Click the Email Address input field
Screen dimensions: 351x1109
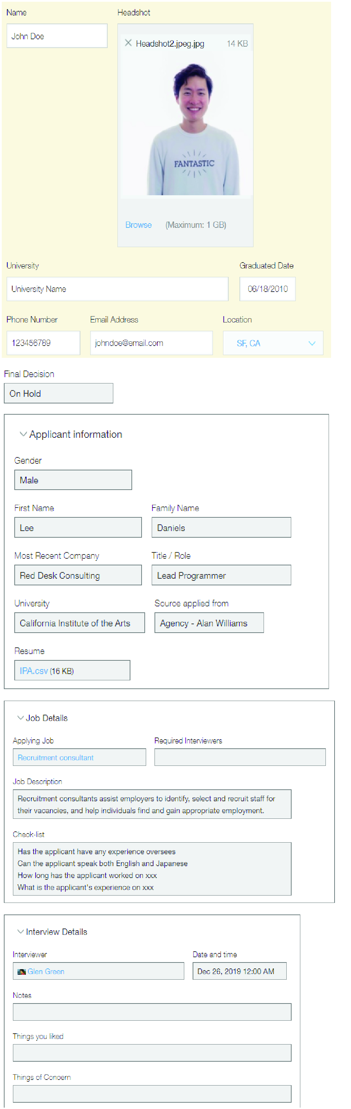pos(151,343)
